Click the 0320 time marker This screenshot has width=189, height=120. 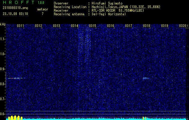183,26
